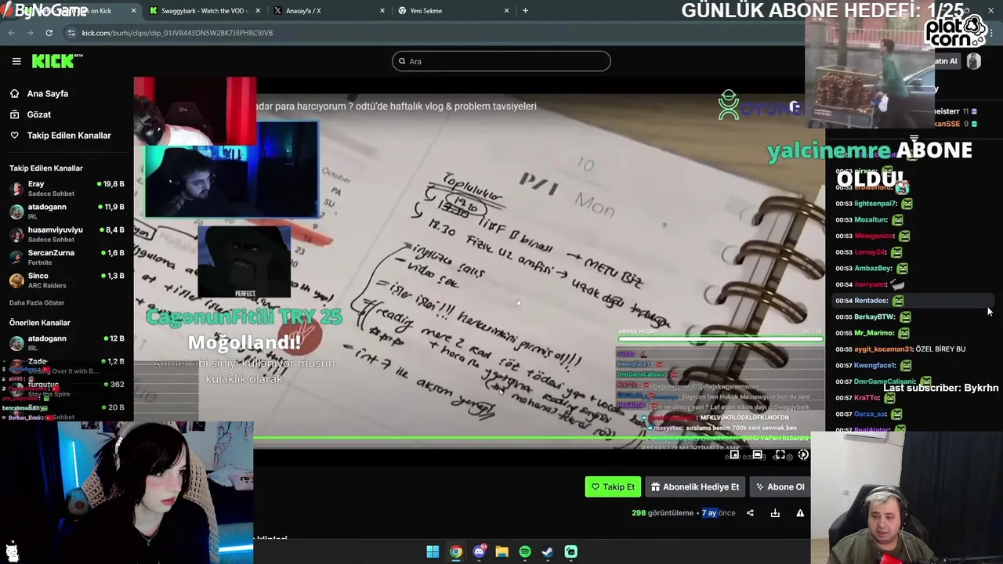1003x564 pixels.
Task: Click Takip Et follow button
Action: click(613, 487)
